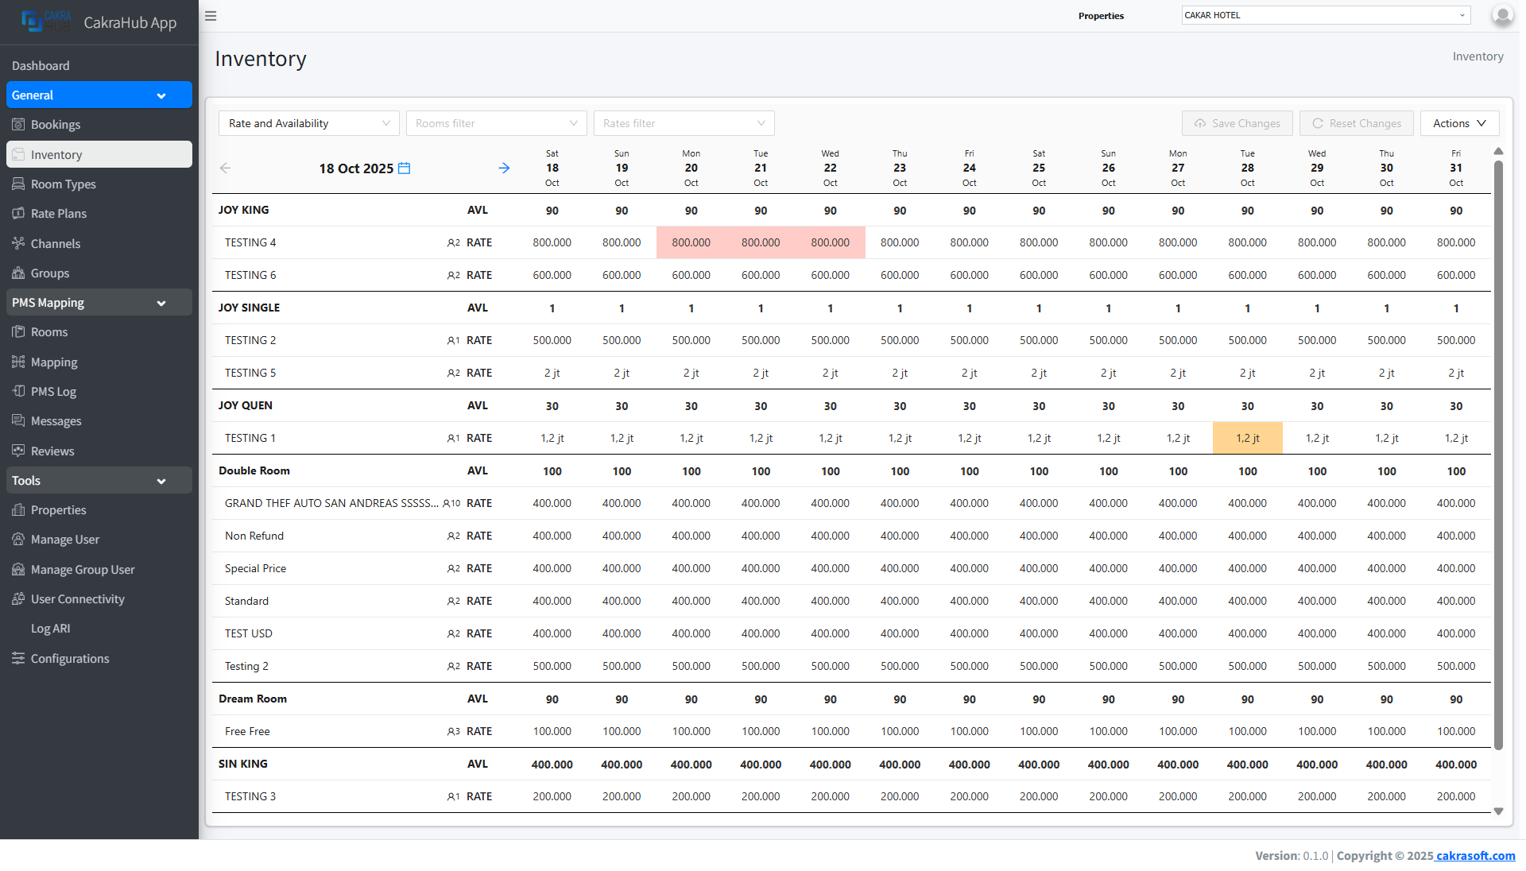Click the Save Changes button

[x=1237, y=123]
